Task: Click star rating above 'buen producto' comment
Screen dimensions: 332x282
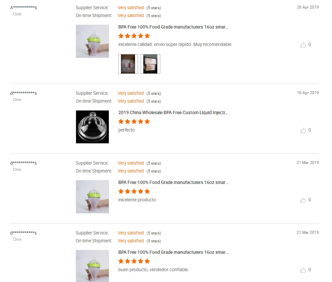Action: coord(134,261)
